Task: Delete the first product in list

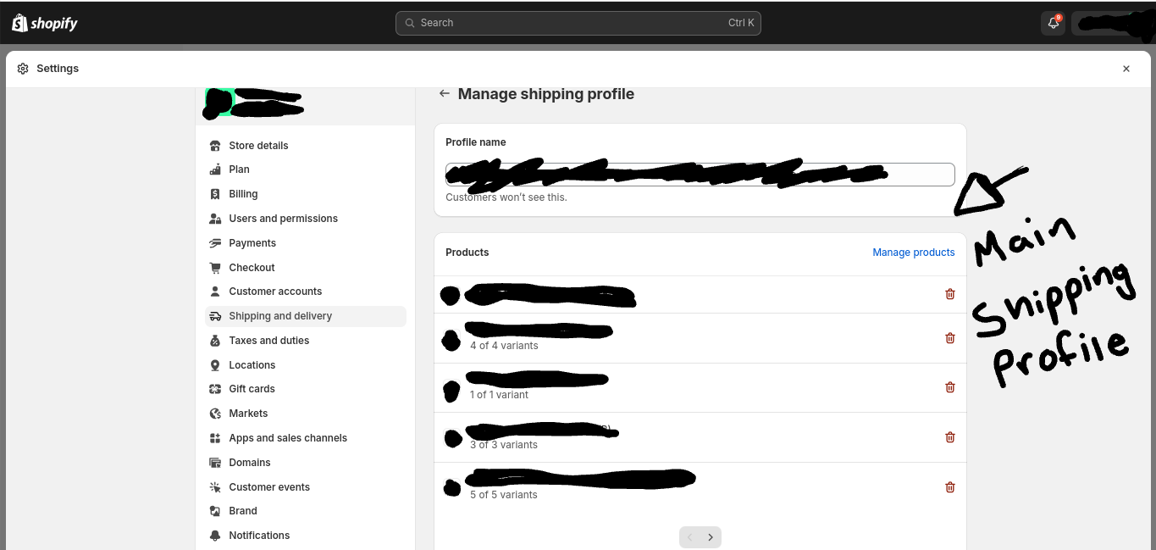Action: click(x=949, y=294)
